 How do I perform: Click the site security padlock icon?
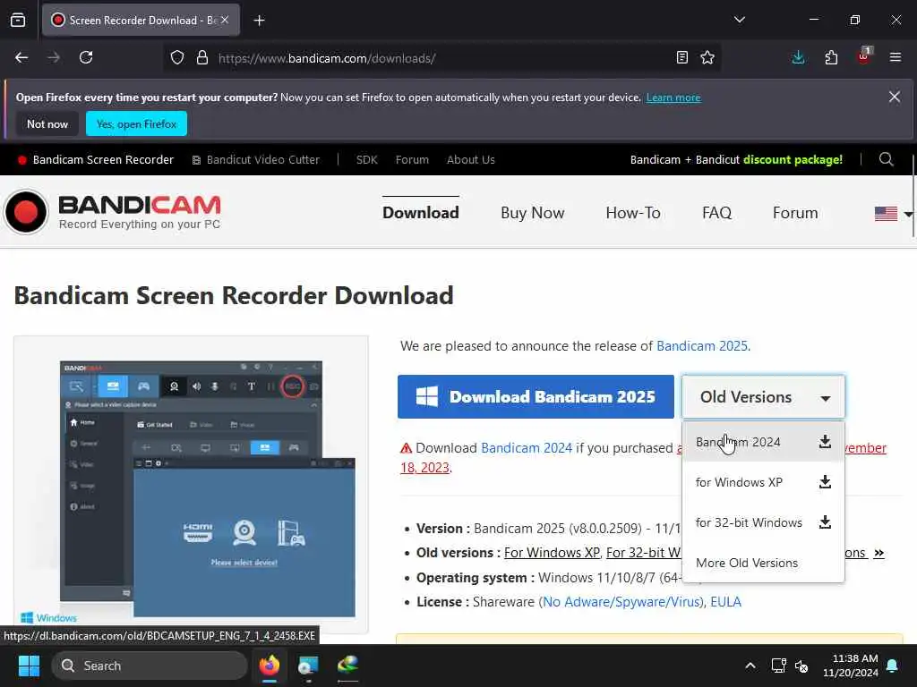click(x=202, y=57)
